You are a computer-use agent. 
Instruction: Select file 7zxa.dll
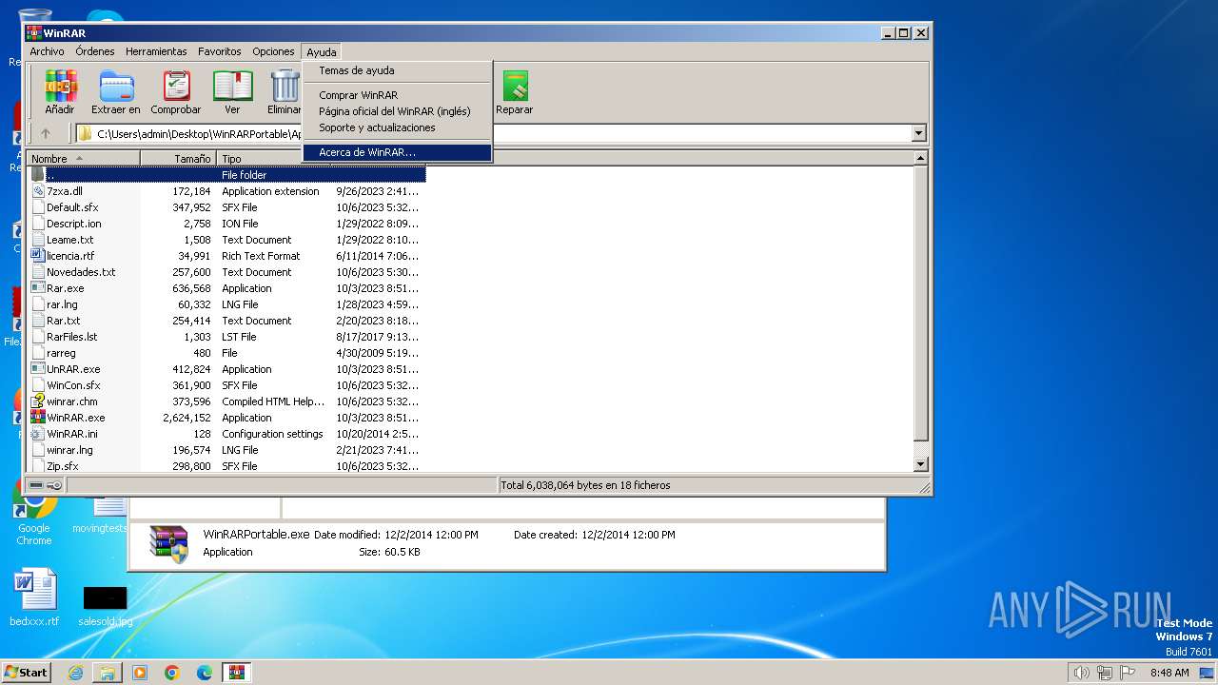pyautogui.click(x=65, y=191)
